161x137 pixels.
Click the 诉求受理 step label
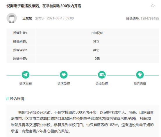pos(64,83)
